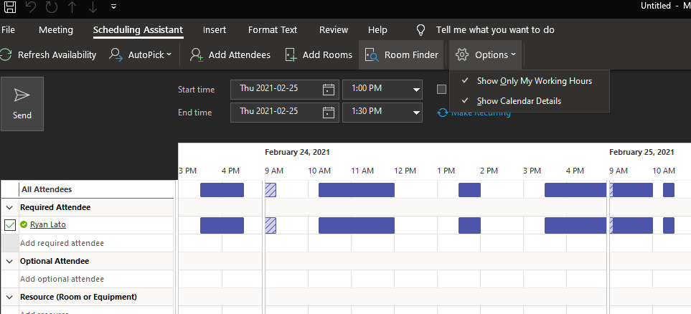Viewport: 691px width, 314px height.
Task: Click Add Attendees button
Action: click(x=230, y=55)
